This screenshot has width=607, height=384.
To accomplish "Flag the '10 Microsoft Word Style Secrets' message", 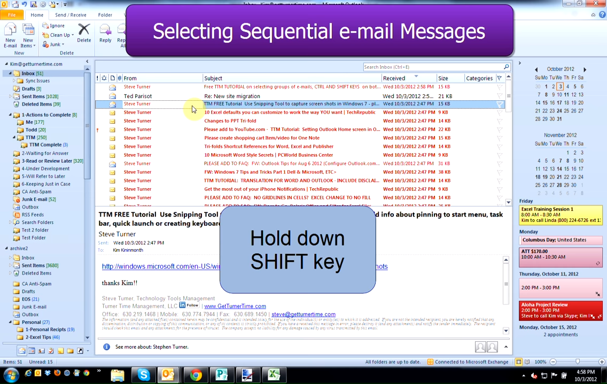I will 500,155.
